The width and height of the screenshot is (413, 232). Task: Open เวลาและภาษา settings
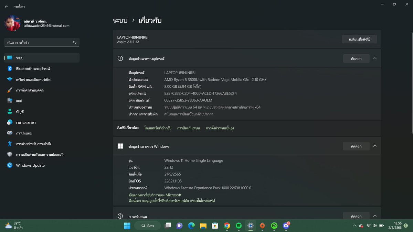(42, 122)
